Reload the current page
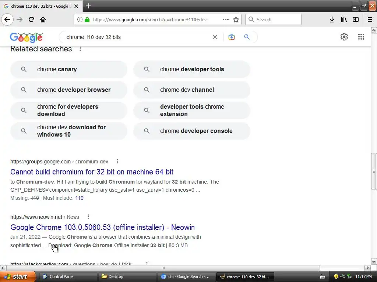The image size is (377, 282). pyautogui.click(x=31, y=19)
